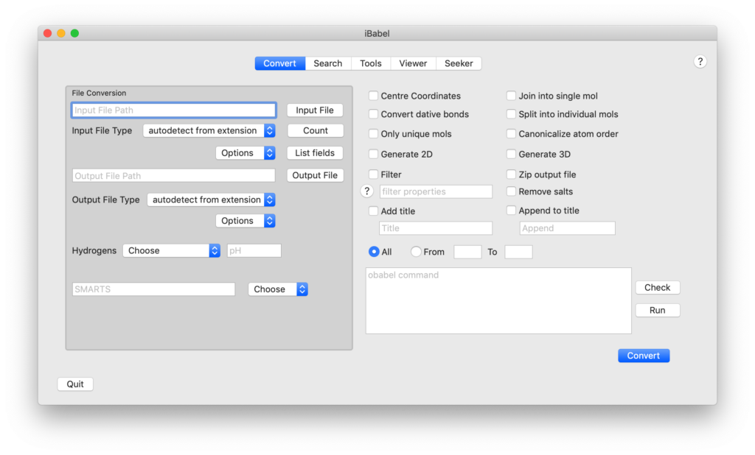The width and height of the screenshot is (755, 455).
Task: Quit the iBabel application
Action: 75,384
